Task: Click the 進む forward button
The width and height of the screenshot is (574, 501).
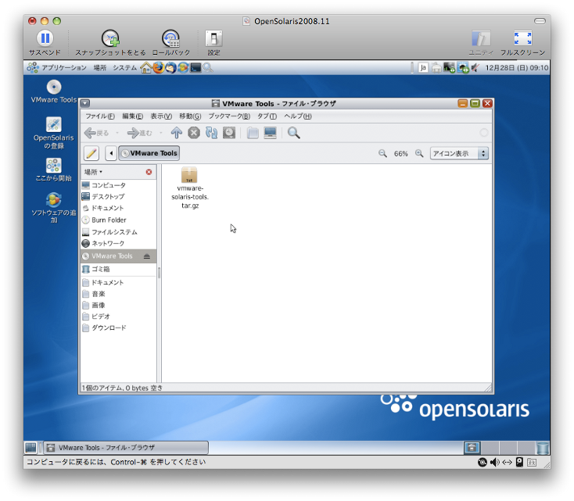Action: [140, 133]
